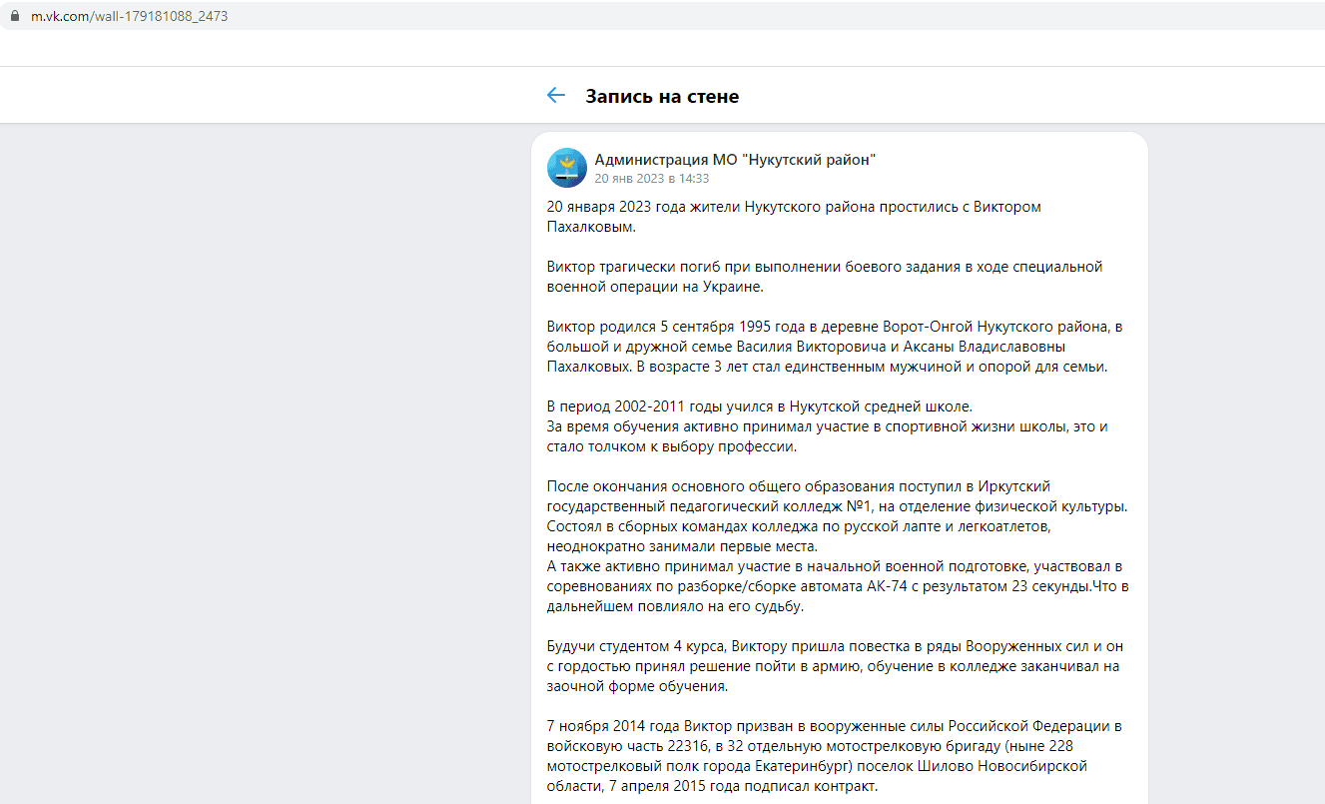The width and height of the screenshot is (1325, 804).
Task: Click the line "военной операции на Украине."
Action: [x=655, y=287]
